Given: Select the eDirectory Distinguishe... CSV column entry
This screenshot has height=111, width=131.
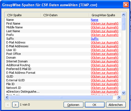Looking at the screenshot, I should (23, 92).
